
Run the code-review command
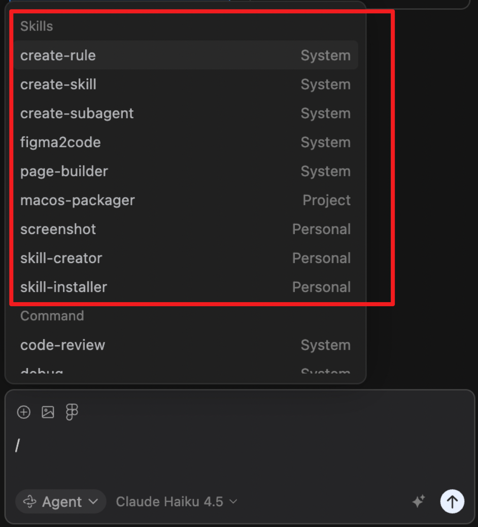point(185,345)
